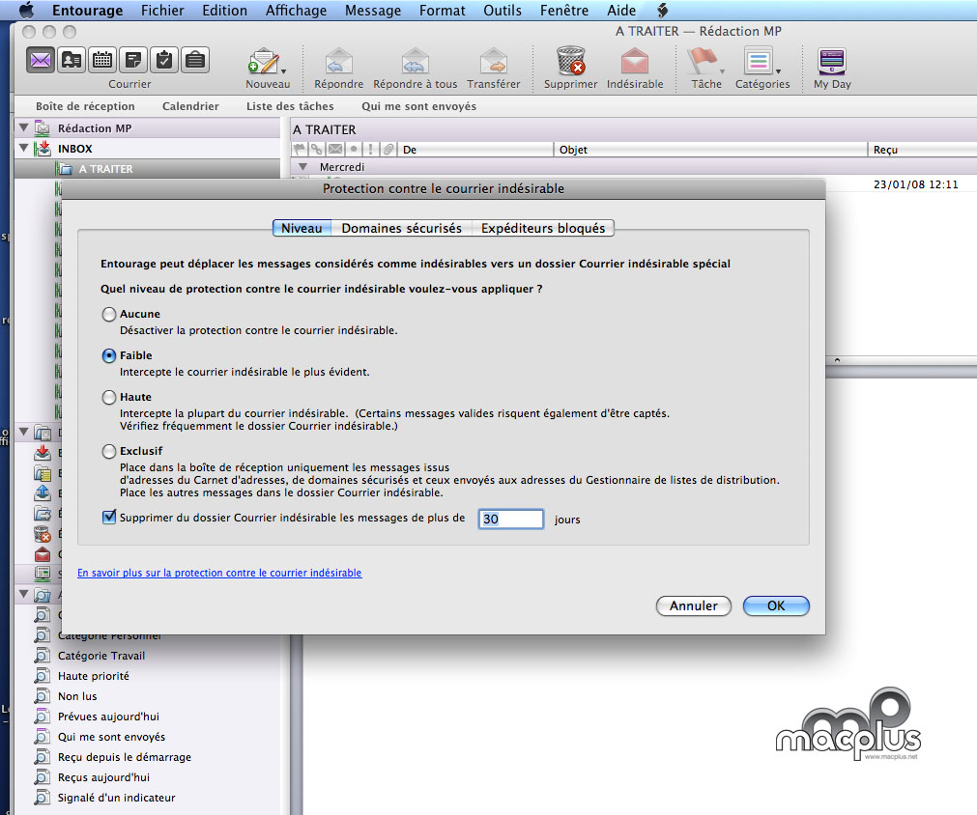
Task: Click the OK button
Action: tap(776, 605)
